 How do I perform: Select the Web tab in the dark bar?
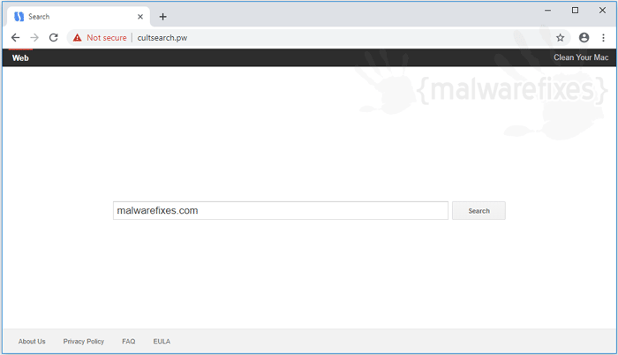tap(20, 58)
